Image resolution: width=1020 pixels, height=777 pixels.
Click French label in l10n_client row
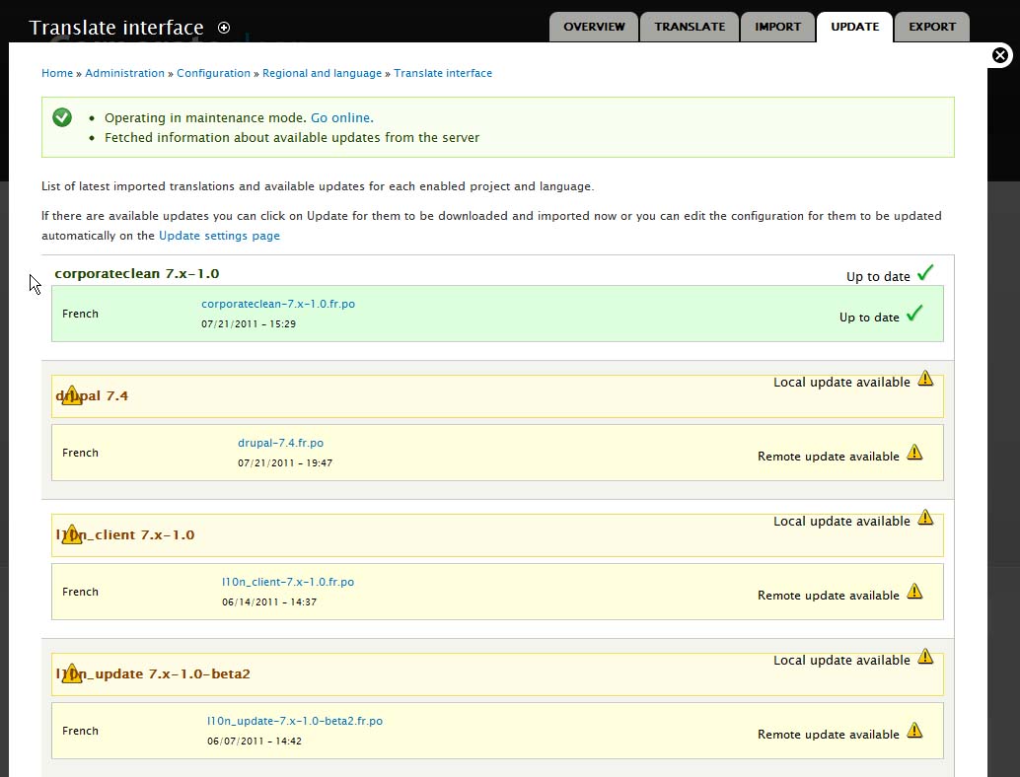pyautogui.click(x=81, y=592)
